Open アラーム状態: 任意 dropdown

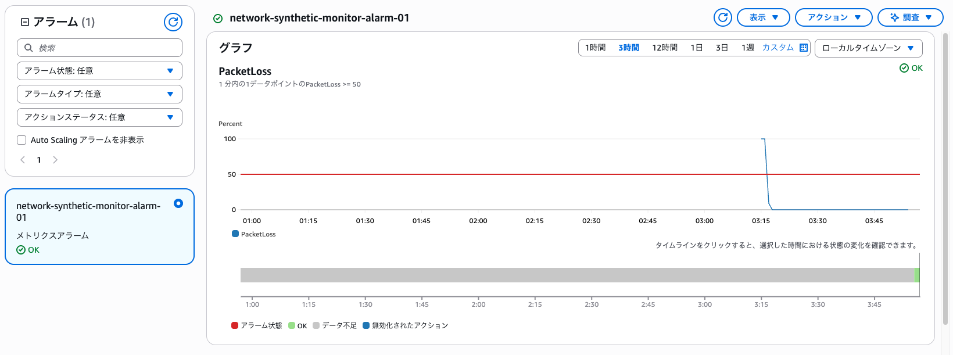(x=99, y=71)
